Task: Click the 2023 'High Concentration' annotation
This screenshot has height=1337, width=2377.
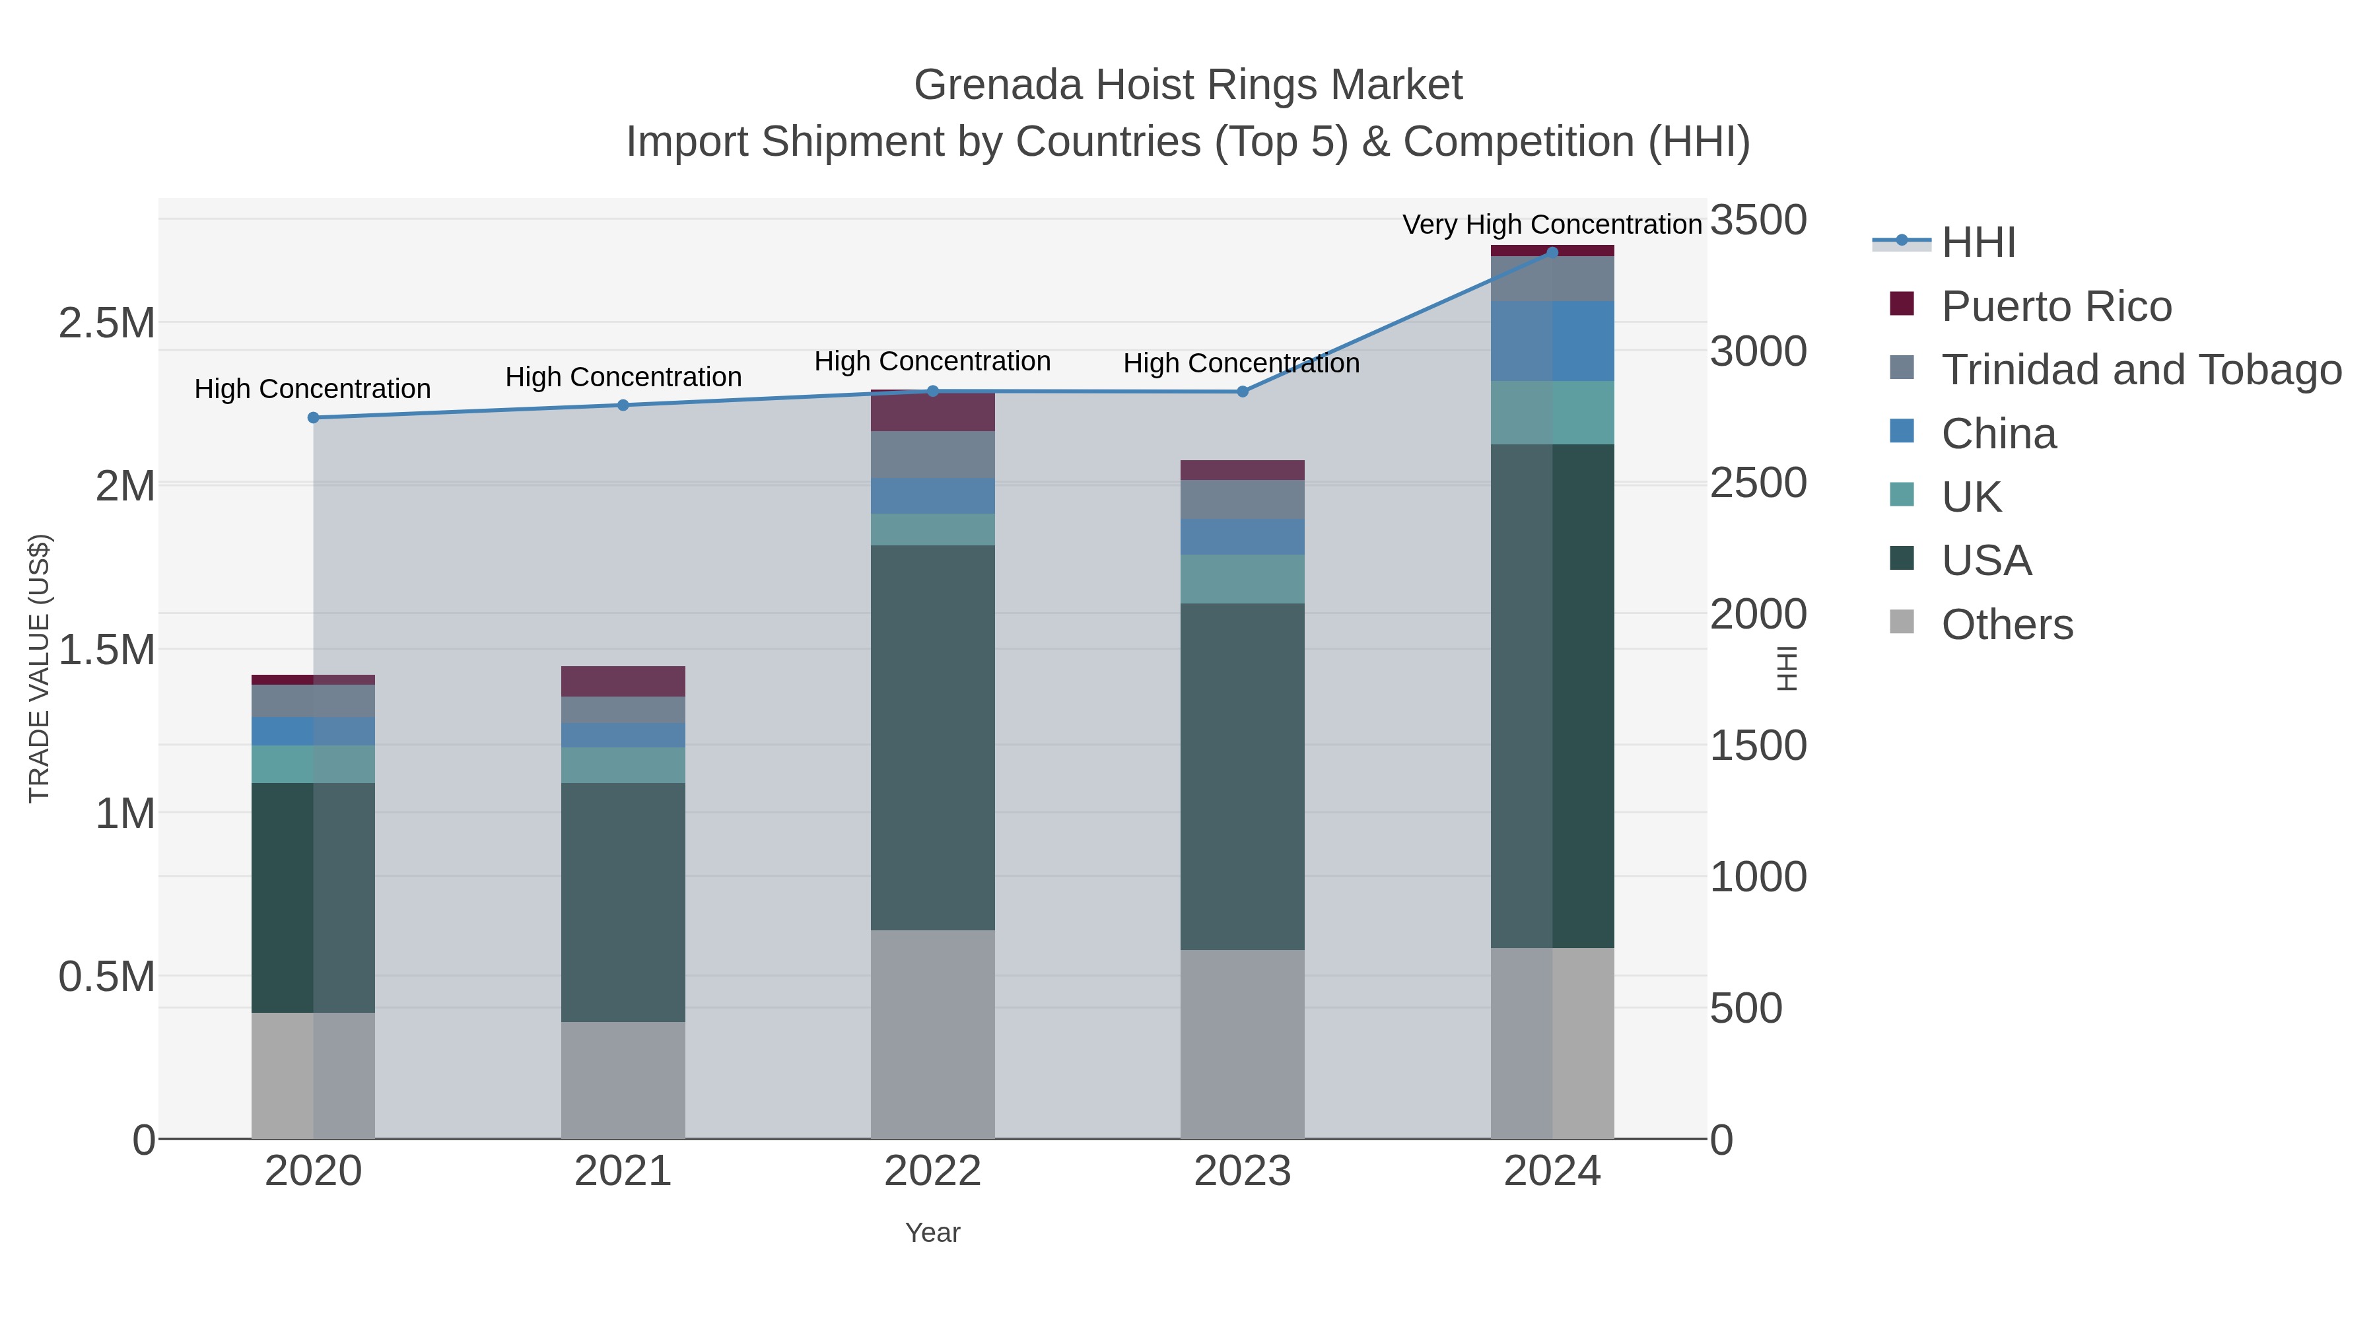Action: [x=1242, y=362]
